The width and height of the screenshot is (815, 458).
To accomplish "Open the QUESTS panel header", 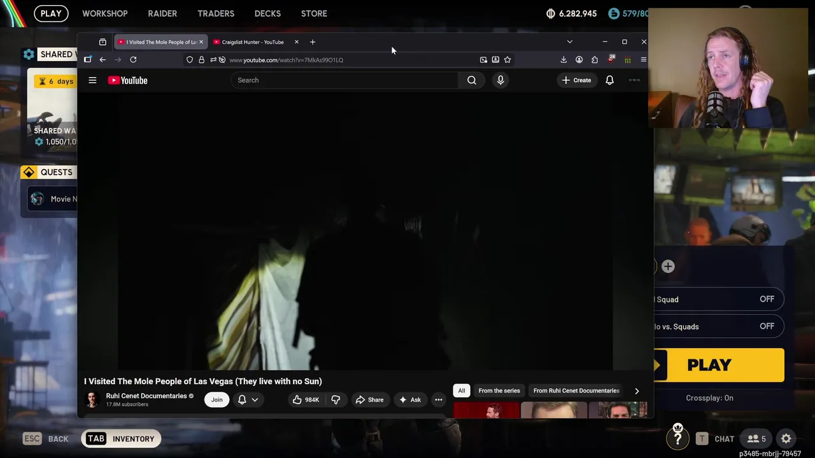I will click(x=50, y=172).
